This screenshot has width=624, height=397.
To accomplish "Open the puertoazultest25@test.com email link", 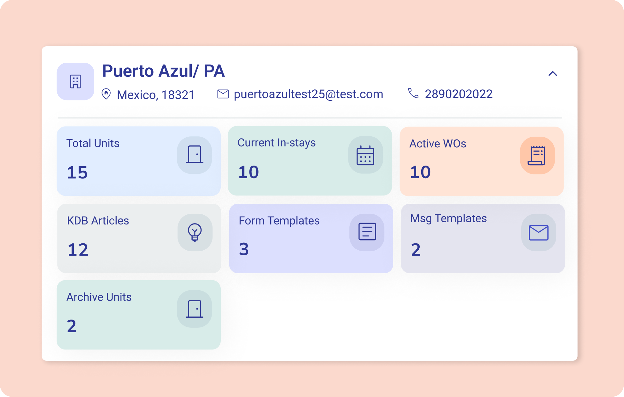I will (308, 94).
